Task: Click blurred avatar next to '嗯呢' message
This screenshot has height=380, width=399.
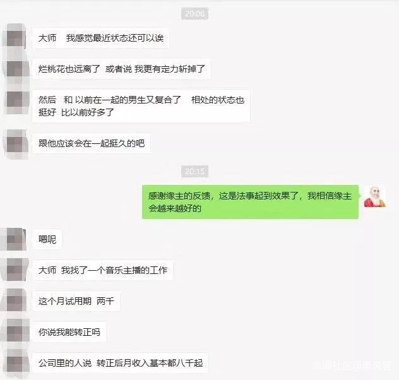Action: point(15,240)
